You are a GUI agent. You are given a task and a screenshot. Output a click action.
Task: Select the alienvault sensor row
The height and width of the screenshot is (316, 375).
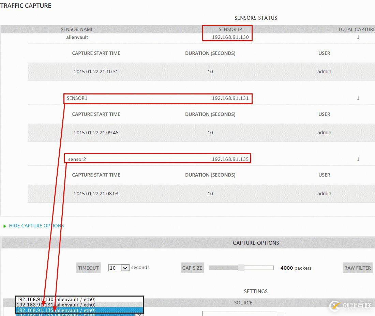tap(77, 37)
